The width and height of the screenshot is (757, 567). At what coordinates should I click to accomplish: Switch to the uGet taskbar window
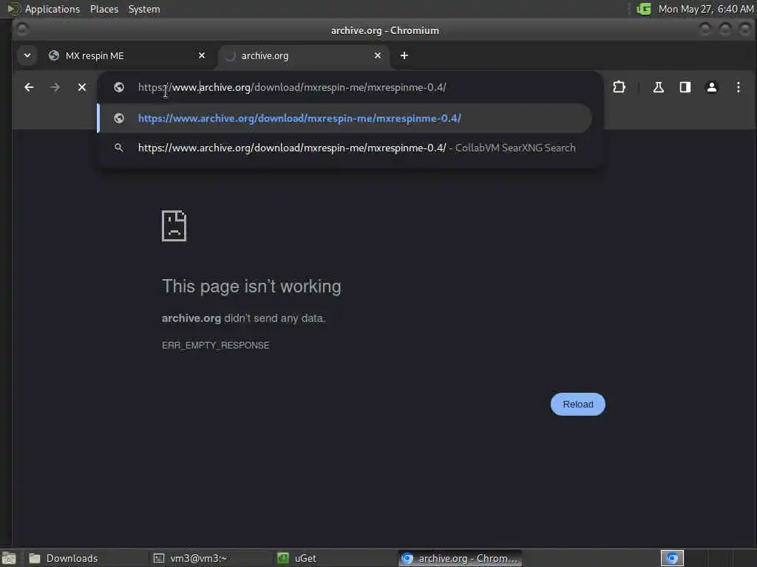pyautogui.click(x=333, y=558)
